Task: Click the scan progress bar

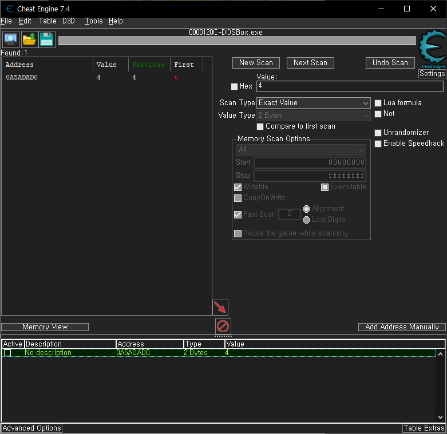Action: [236, 41]
